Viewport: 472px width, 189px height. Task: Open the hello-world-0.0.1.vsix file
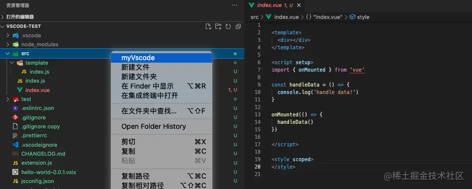[x=48, y=172]
